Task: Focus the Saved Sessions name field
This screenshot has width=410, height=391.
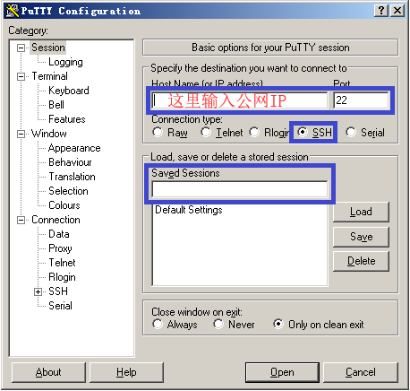Action: 240,189
